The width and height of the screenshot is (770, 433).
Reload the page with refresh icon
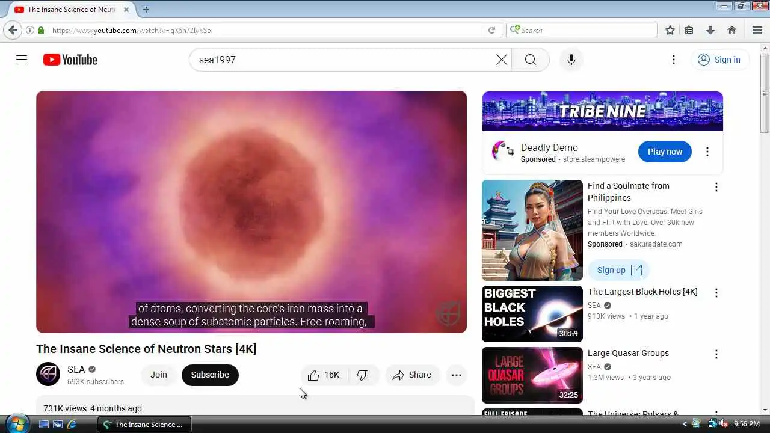[x=491, y=30]
